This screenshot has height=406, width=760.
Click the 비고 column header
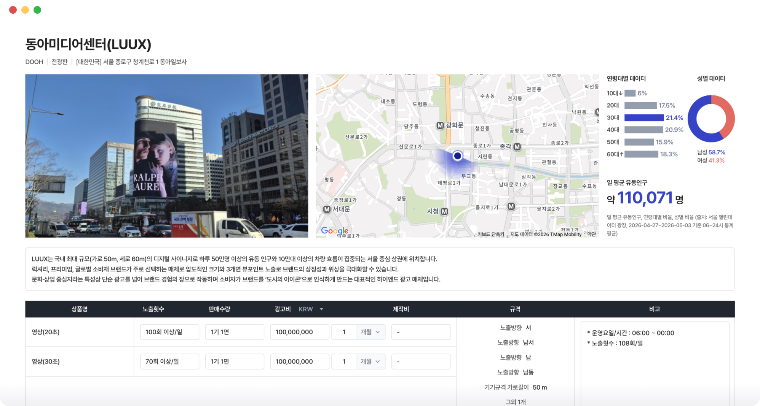pyautogui.click(x=655, y=309)
